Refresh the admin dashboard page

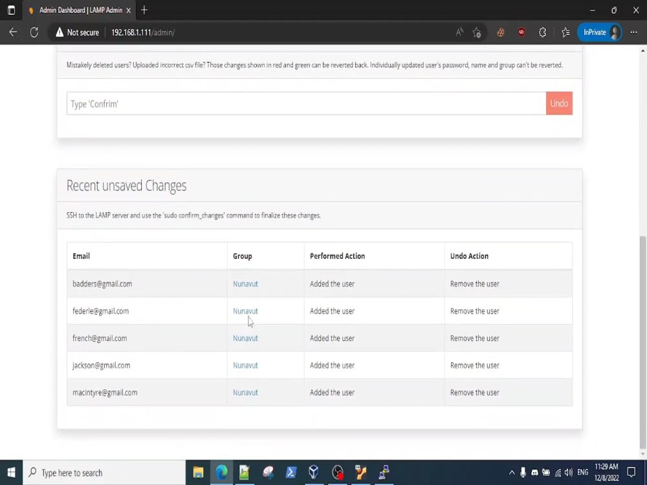34,32
